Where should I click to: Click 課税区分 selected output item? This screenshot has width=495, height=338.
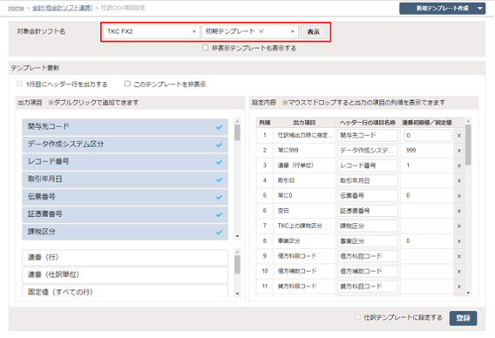point(125,232)
